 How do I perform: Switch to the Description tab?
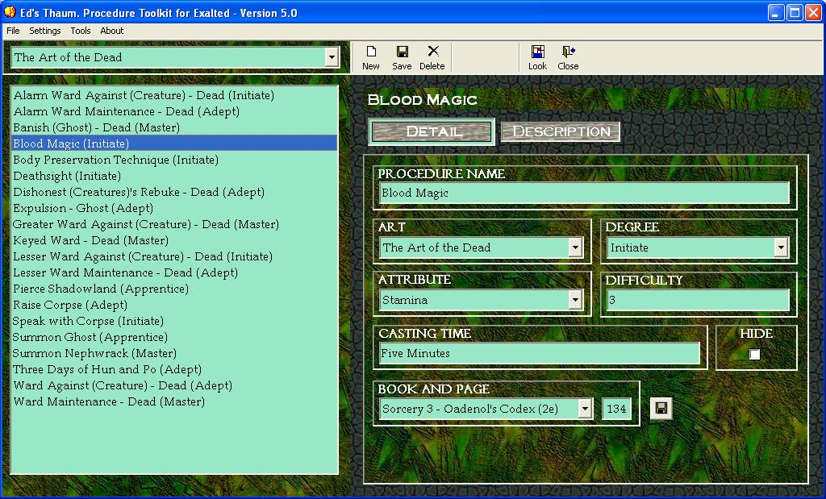click(561, 131)
